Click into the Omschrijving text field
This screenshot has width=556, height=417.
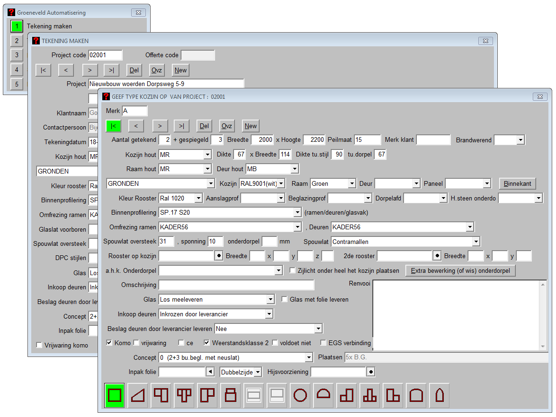pos(236,285)
